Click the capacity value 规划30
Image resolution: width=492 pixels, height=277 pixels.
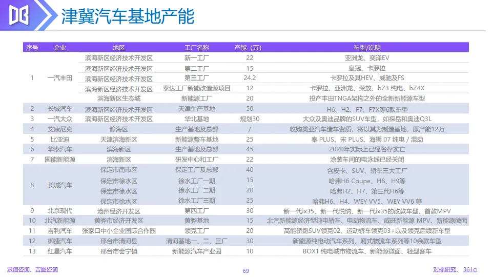click(250, 119)
